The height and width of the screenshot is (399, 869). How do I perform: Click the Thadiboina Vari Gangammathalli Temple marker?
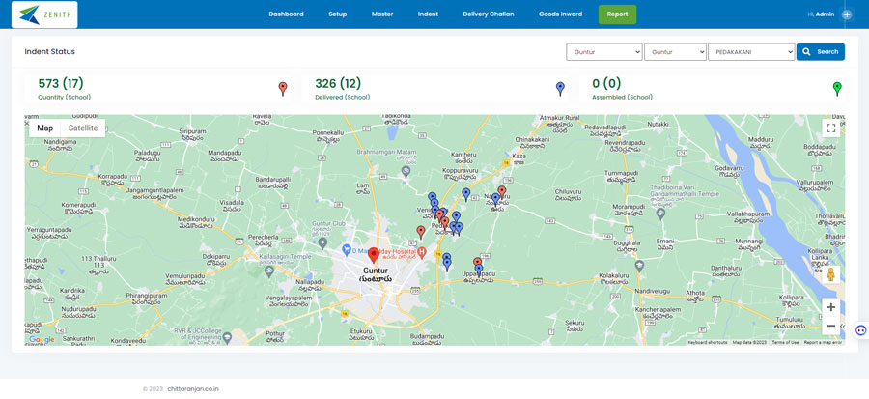pos(660,214)
